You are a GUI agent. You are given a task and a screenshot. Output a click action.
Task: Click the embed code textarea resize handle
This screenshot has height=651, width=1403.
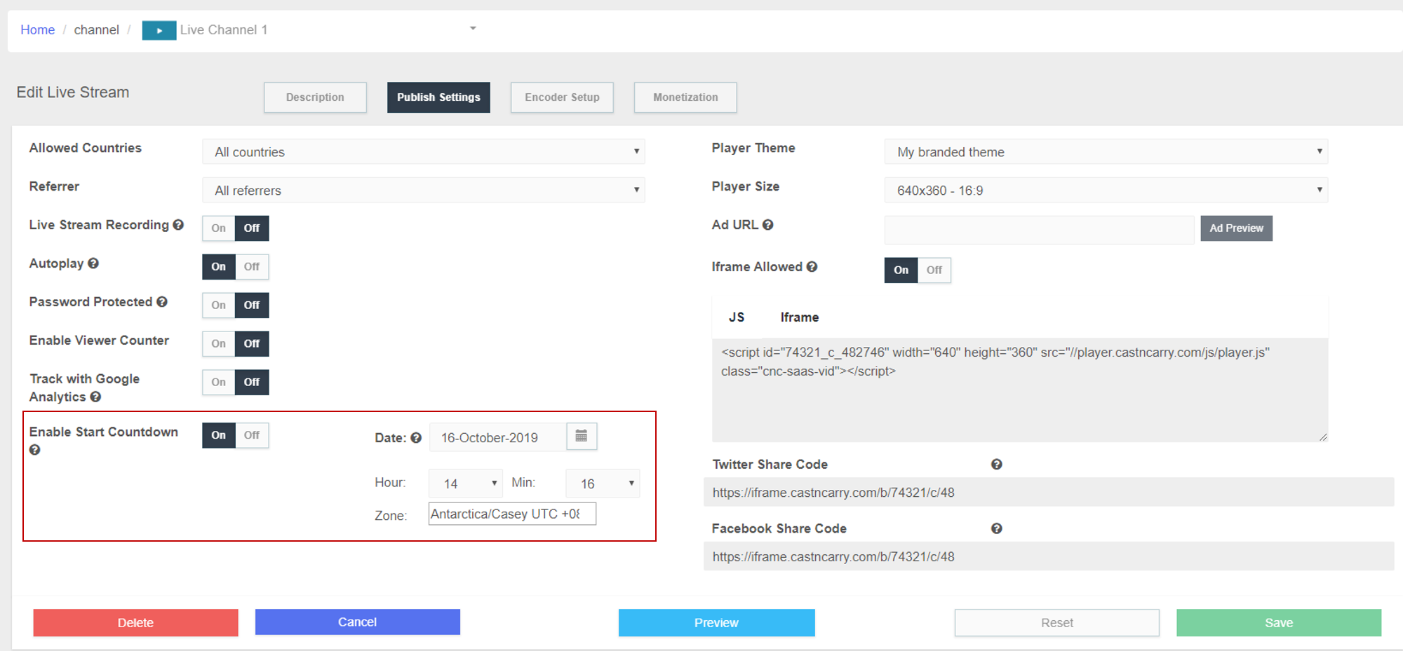1323,437
